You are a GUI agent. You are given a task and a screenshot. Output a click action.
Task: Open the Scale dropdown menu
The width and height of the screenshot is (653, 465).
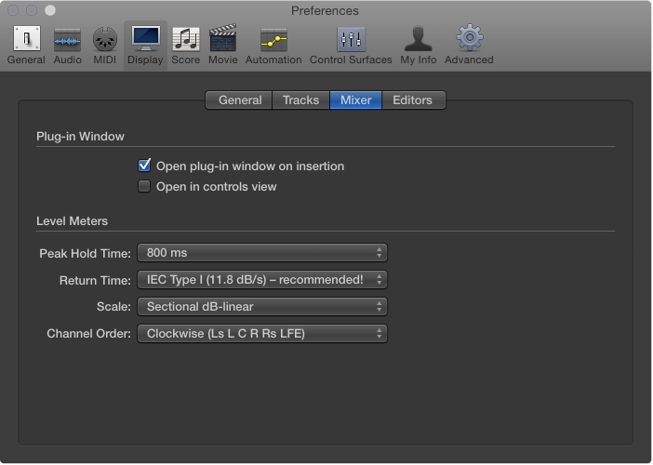(x=262, y=307)
